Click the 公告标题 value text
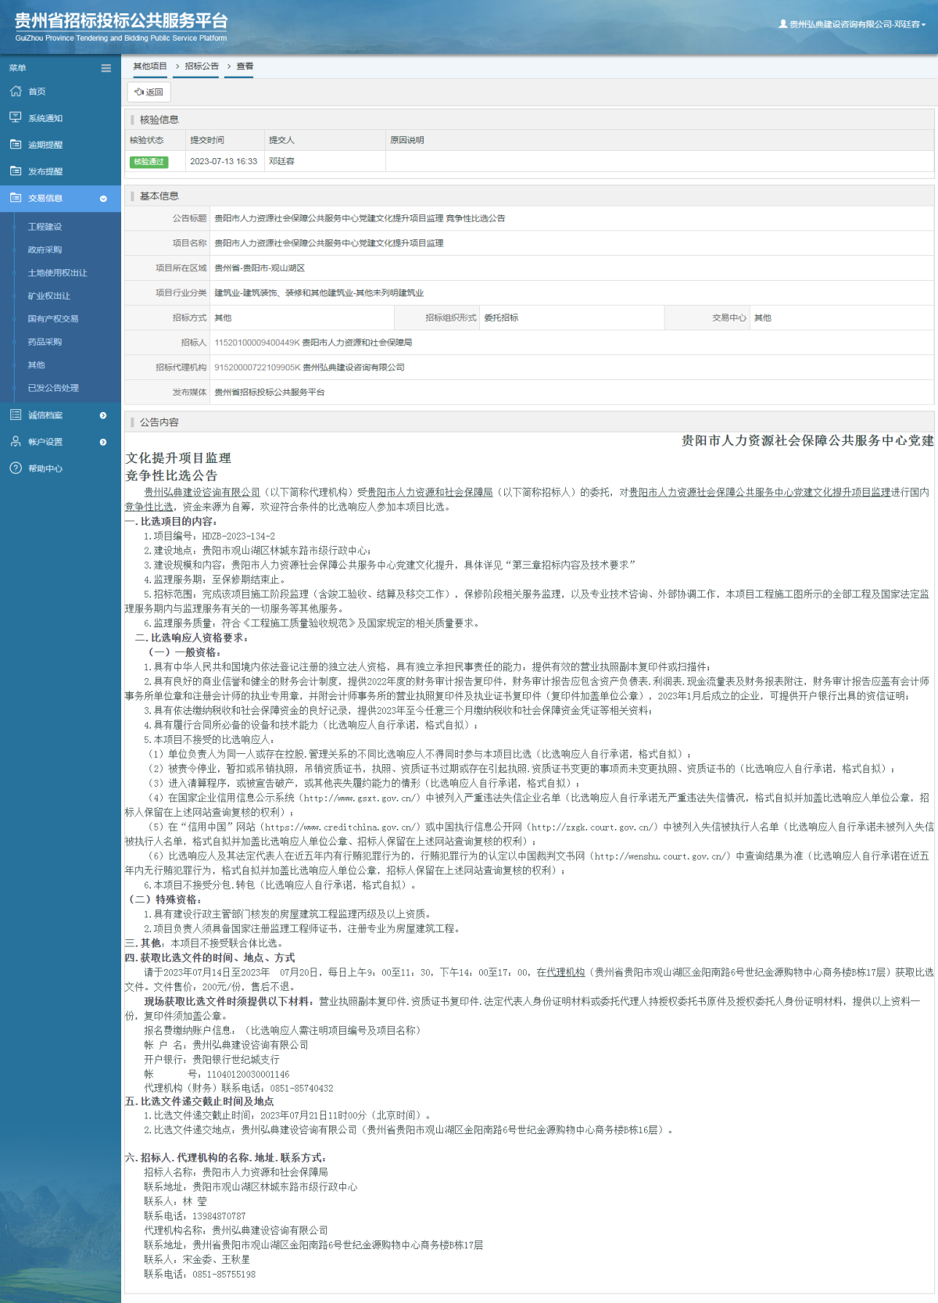 pyautogui.click(x=360, y=218)
